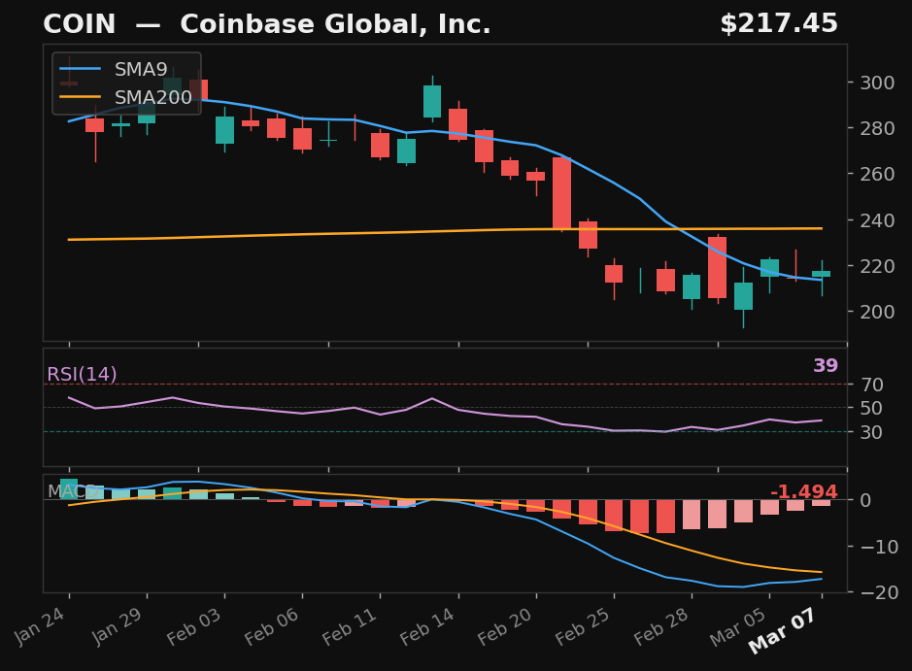Click the MACD 0 axis label
The height and width of the screenshot is (671, 912).
866,500
